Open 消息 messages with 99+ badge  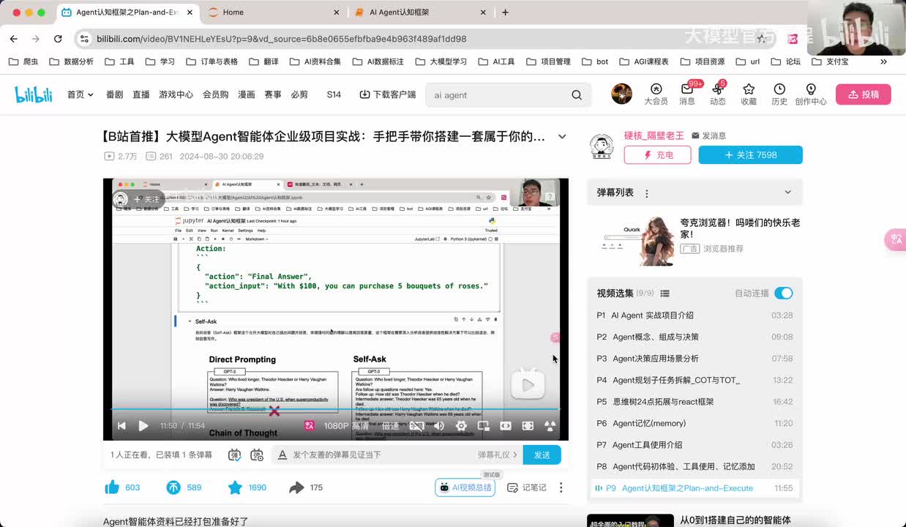point(687,94)
